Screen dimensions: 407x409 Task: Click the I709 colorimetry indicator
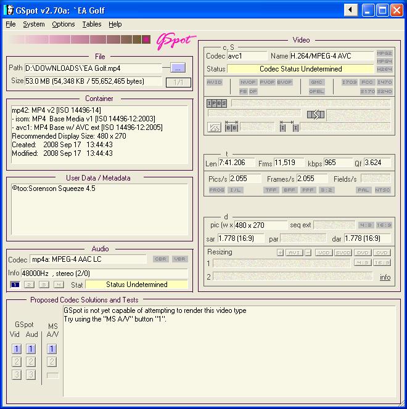[x=349, y=82]
